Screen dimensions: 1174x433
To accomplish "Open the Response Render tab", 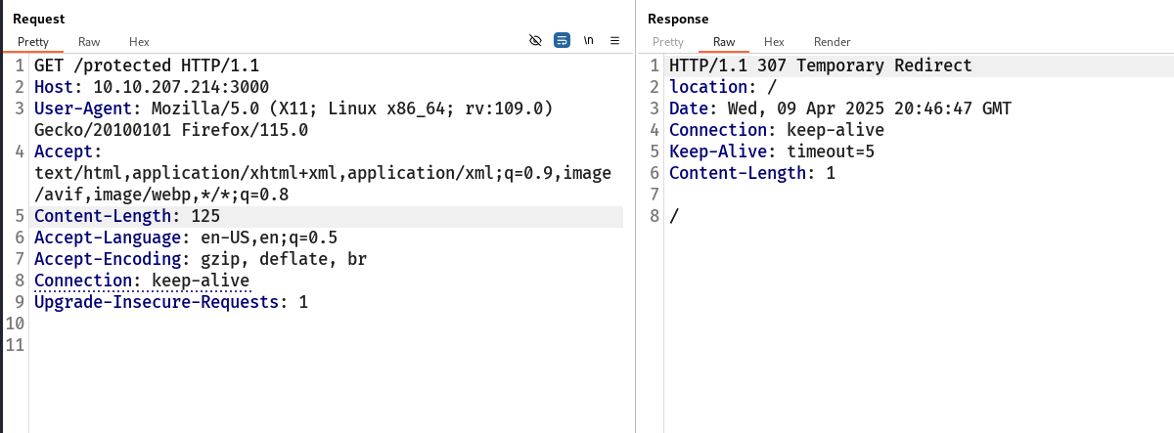I will click(x=832, y=42).
